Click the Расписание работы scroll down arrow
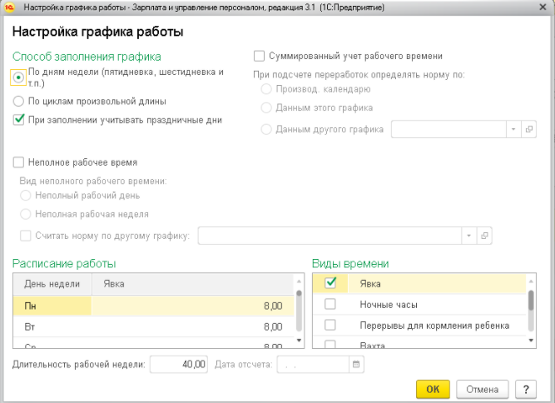The image size is (555, 403). pyautogui.click(x=299, y=341)
